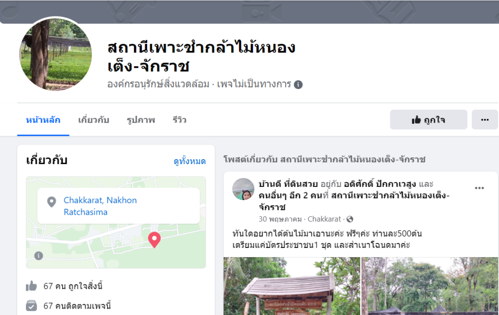Open the page's three-dot options button
The width and height of the screenshot is (499, 315).
click(x=485, y=119)
